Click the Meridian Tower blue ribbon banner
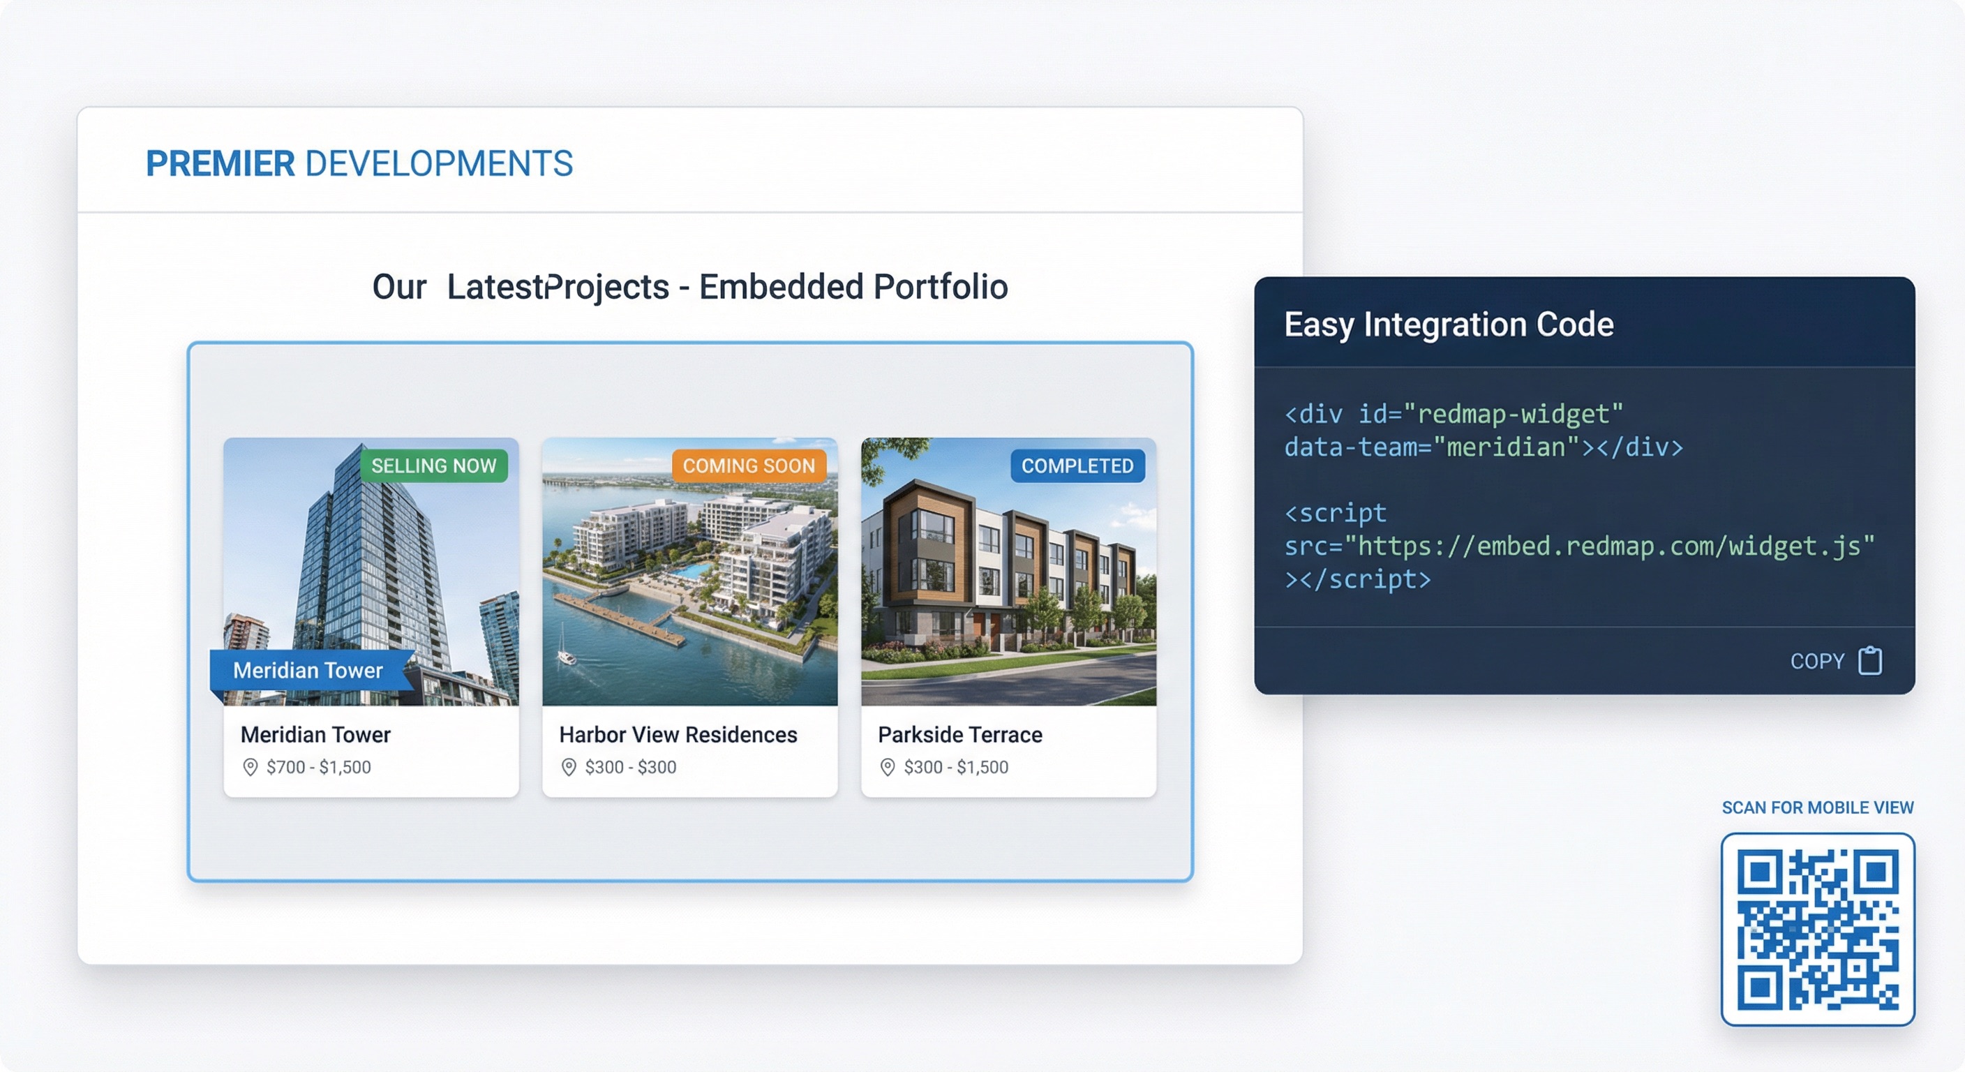Screen dimensions: 1965x1072 tap(312, 671)
